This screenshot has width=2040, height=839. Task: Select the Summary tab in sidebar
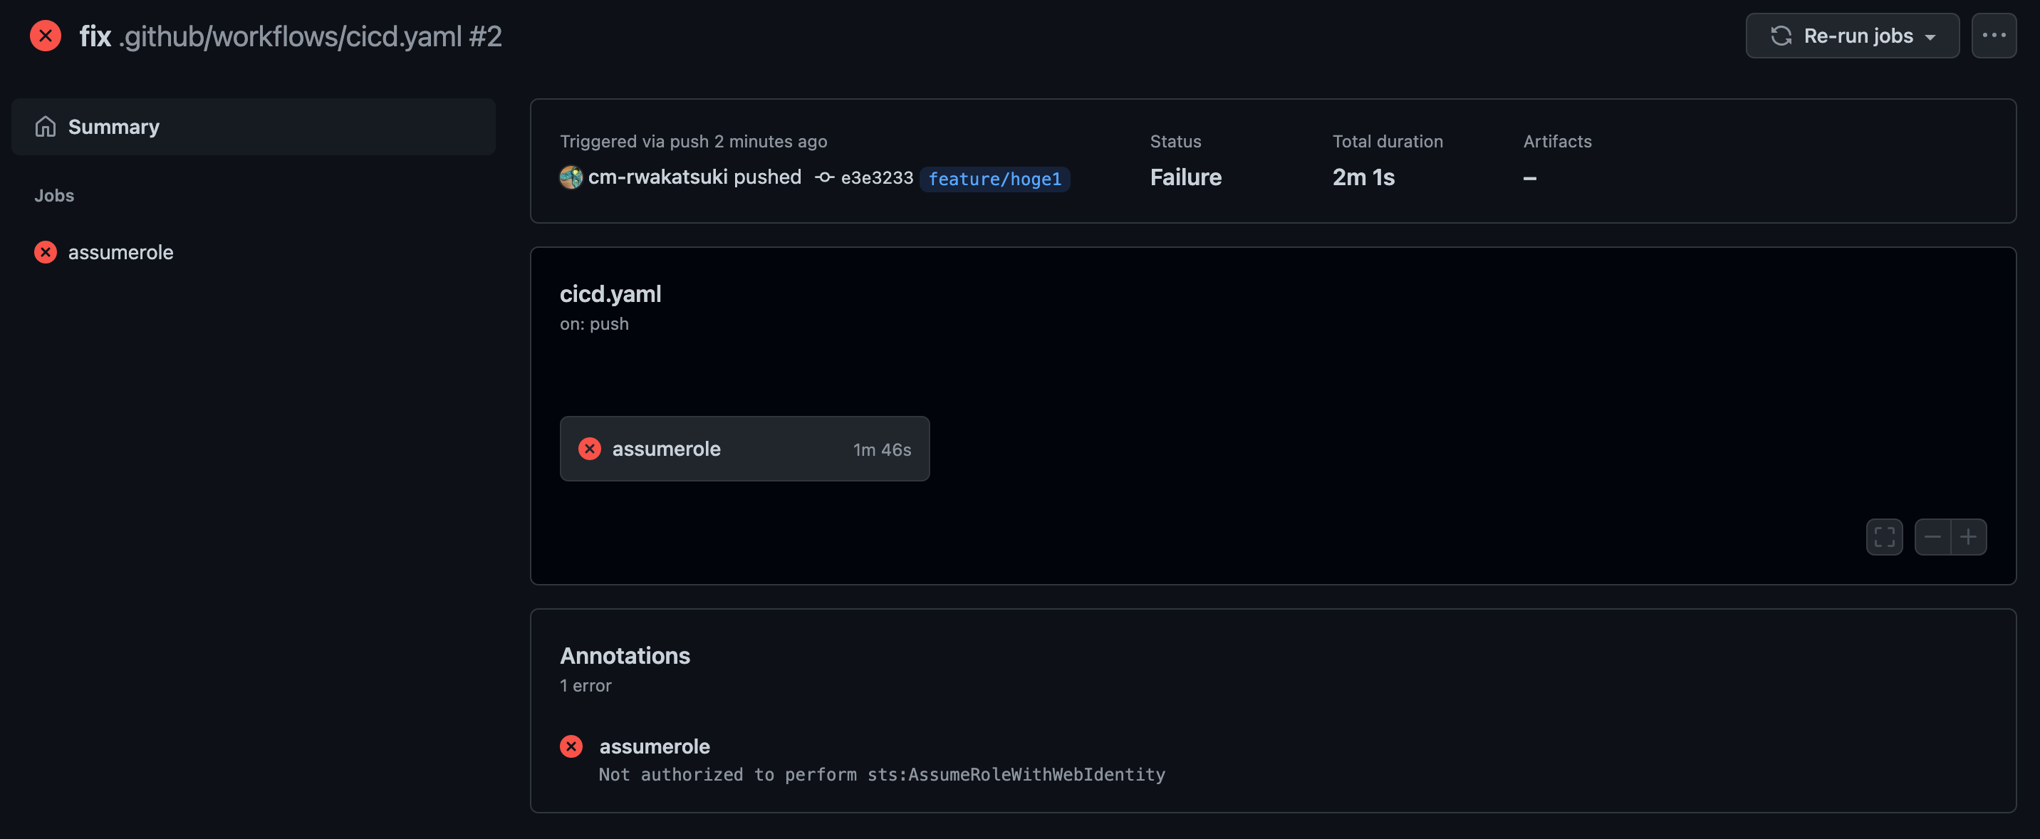coord(254,127)
